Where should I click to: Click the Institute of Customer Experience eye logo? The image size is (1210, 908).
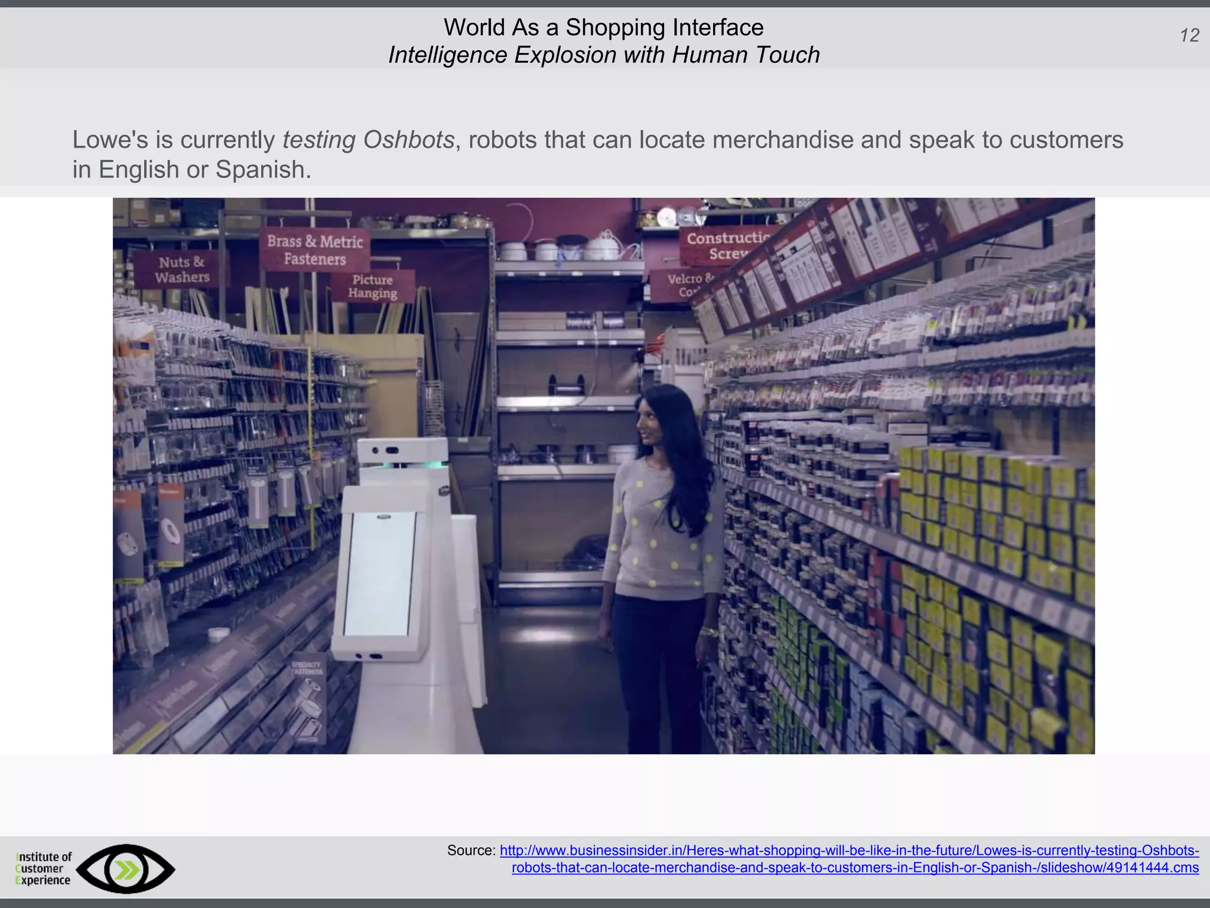(x=126, y=868)
